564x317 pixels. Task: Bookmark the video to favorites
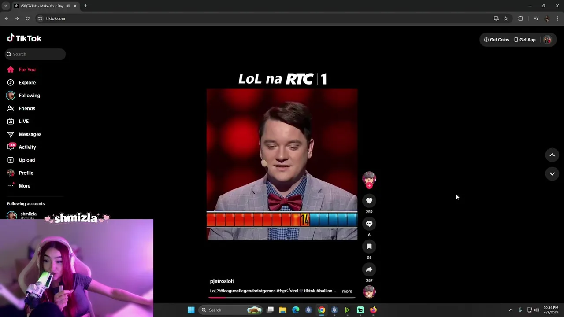pyautogui.click(x=369, y=247)
